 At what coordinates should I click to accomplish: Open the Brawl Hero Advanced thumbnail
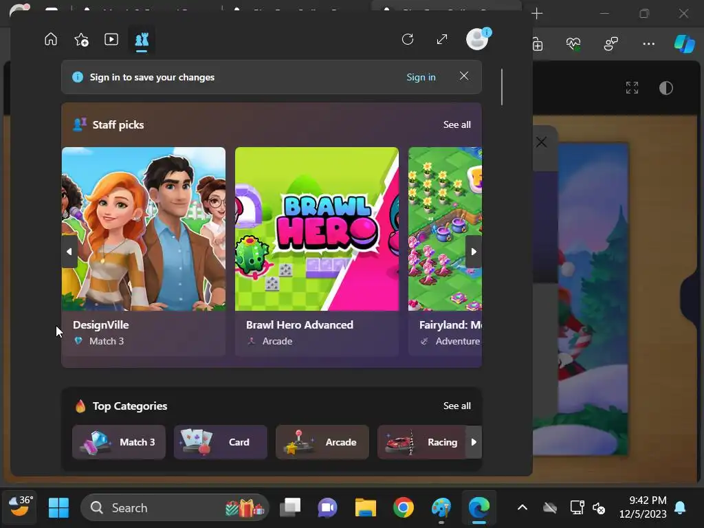(316, 229)
